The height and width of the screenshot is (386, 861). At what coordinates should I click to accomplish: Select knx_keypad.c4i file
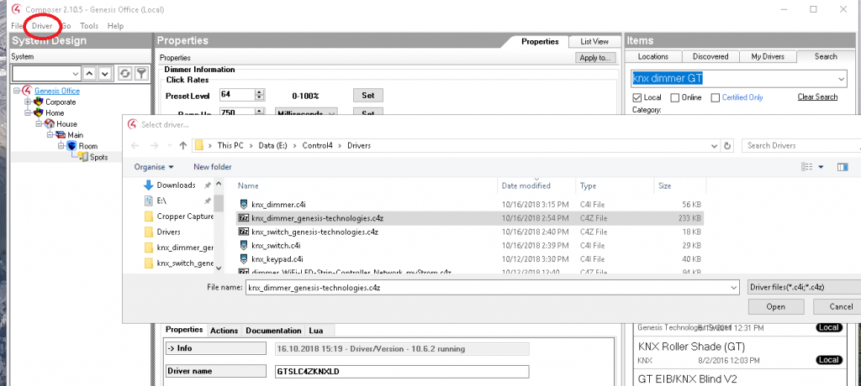pos(277,258)
